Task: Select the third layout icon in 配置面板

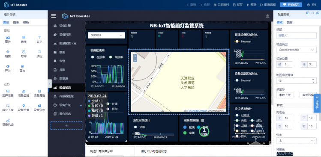Action: 317,13
